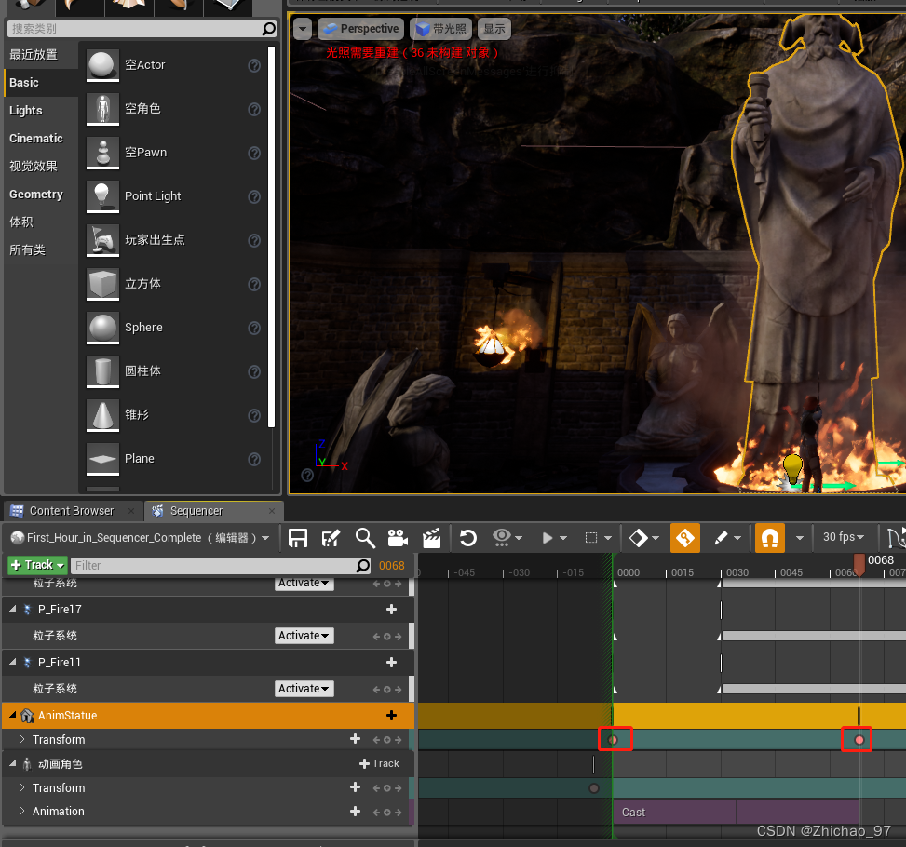Switch to the Content Browser tab

[71, 511]
